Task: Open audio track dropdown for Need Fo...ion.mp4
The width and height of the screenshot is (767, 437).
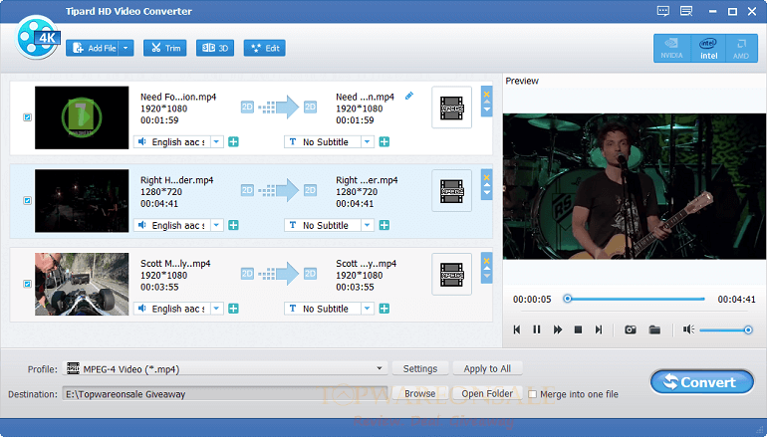Action: coord(217,141)
